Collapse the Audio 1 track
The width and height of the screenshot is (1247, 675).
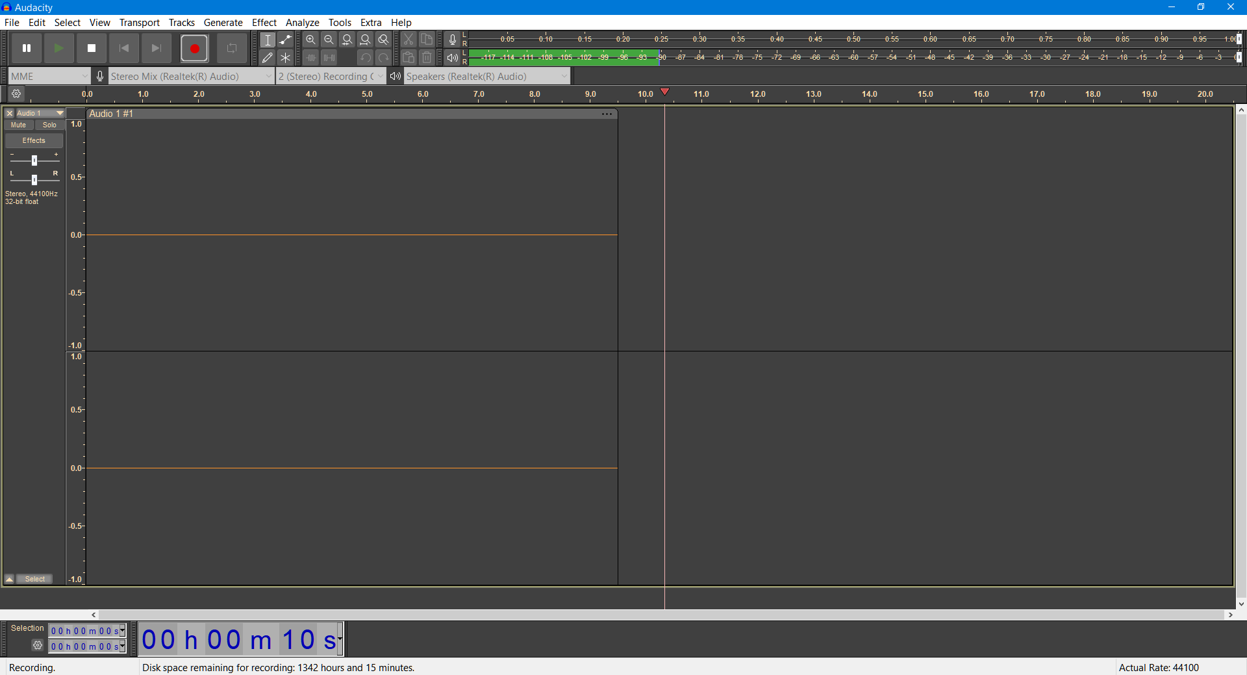click(x=10, y=579)
